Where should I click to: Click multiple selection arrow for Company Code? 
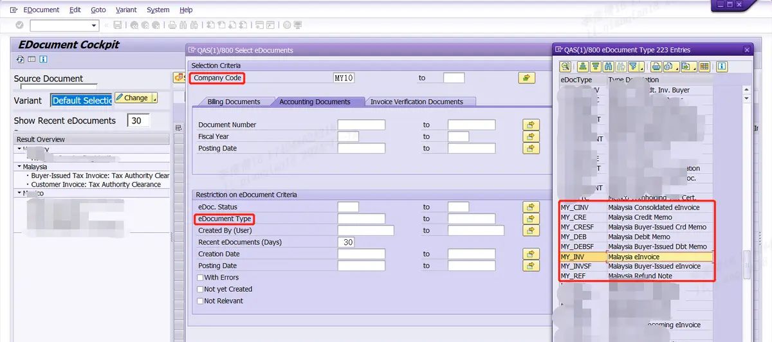(x=526, y=78)
